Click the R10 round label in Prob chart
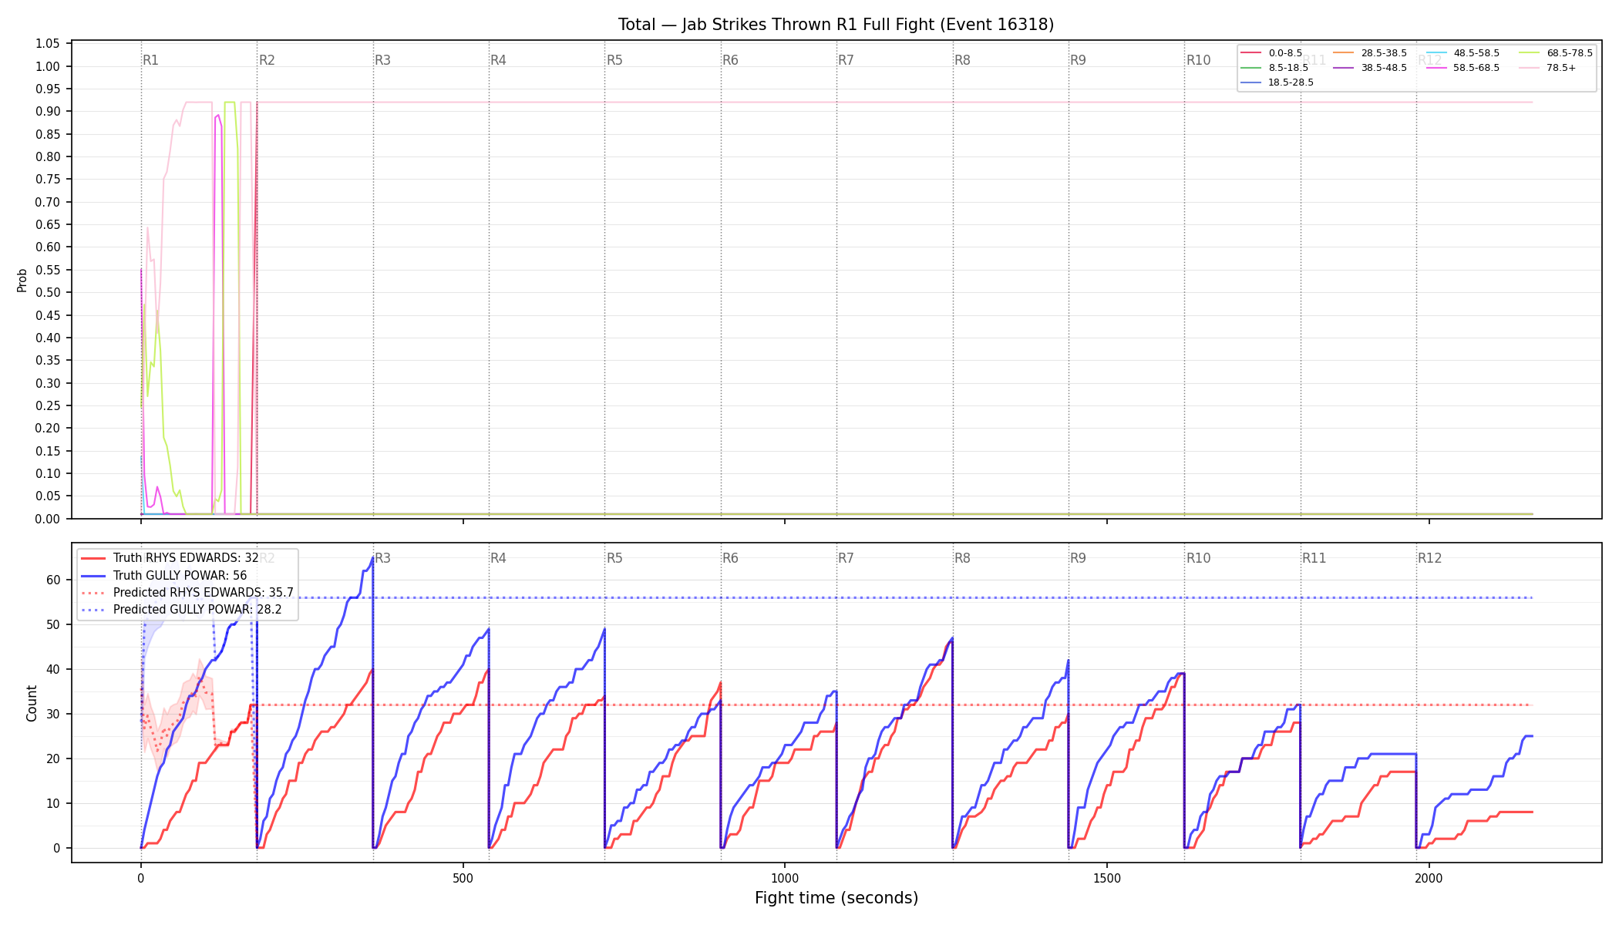Image resolution: width=1619 pixels, height=925 pixels. pos(1198,60)
